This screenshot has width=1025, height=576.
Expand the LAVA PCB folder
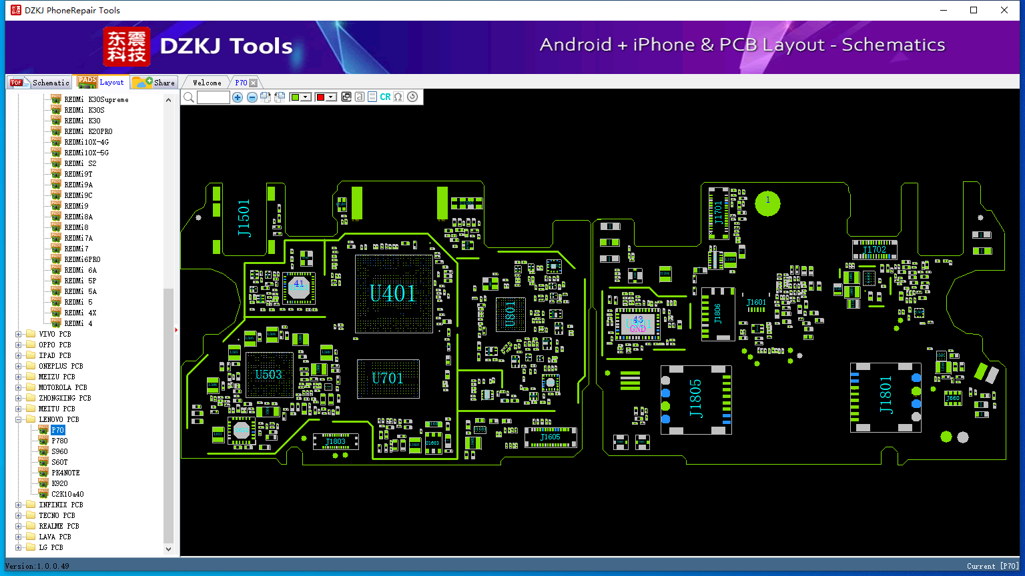[19, 537]
